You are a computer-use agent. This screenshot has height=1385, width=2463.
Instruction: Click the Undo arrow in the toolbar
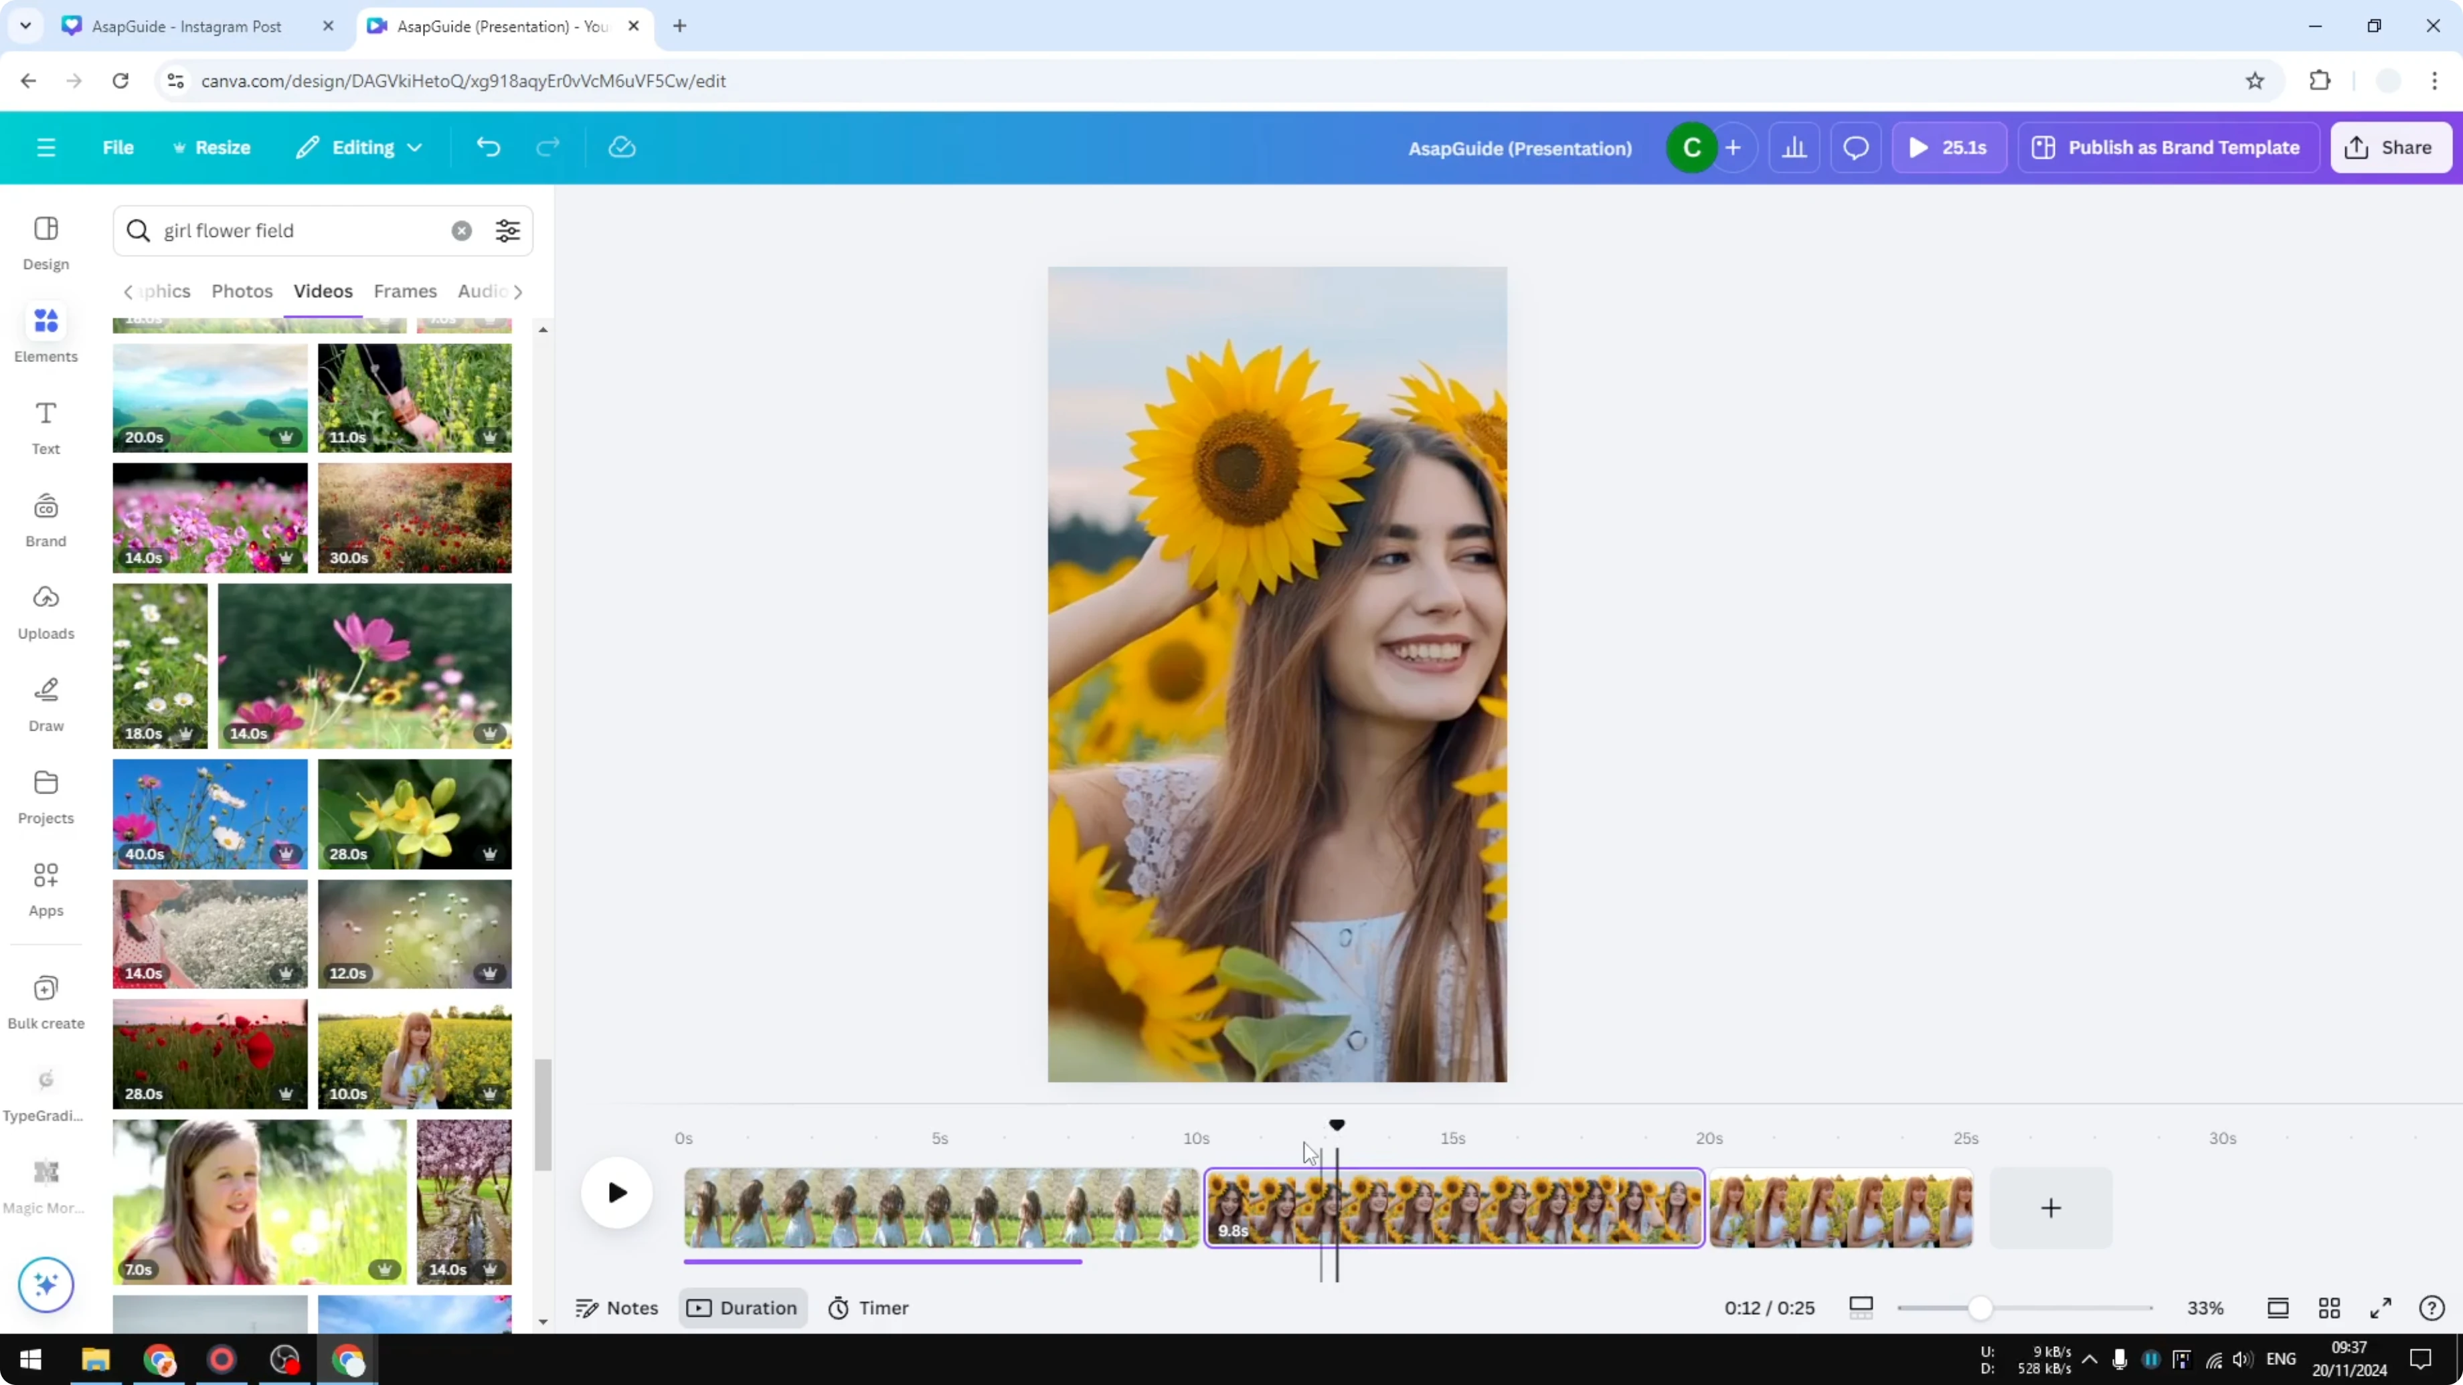[488, 147]
